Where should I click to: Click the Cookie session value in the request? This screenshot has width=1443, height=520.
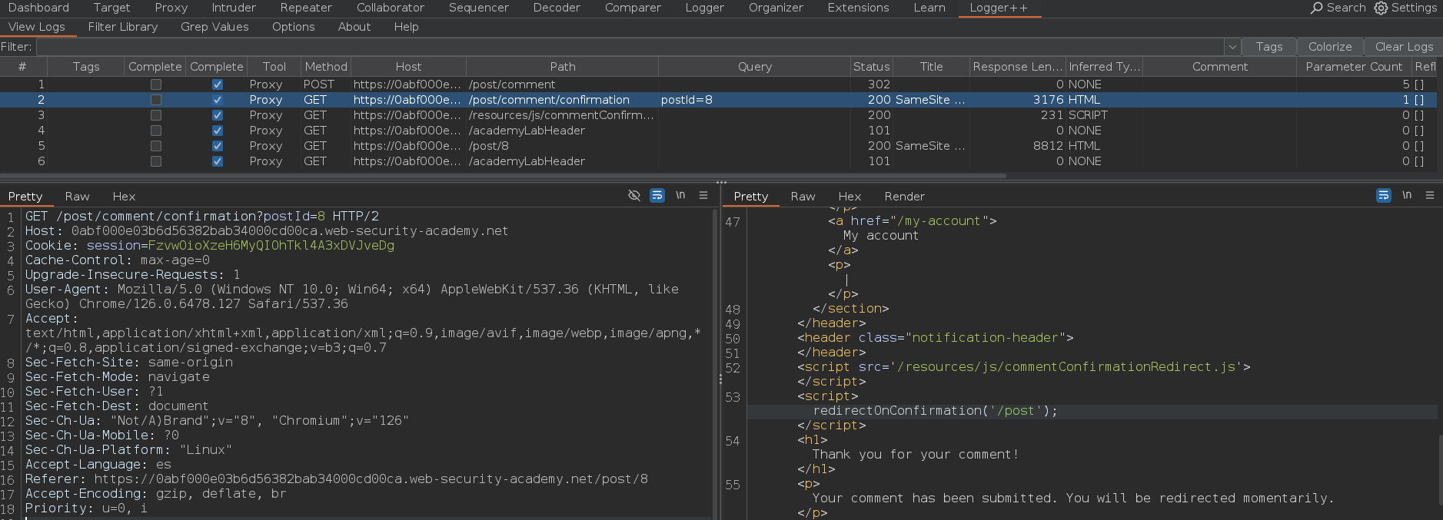pyautogui.click(x=271, y=246)
